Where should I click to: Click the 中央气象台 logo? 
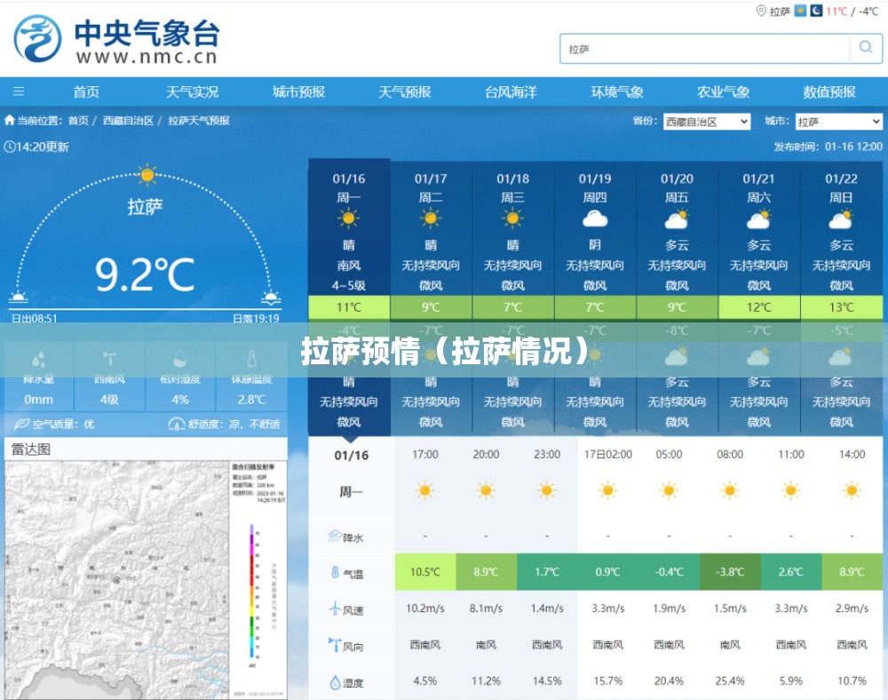(x=115, y=41)
